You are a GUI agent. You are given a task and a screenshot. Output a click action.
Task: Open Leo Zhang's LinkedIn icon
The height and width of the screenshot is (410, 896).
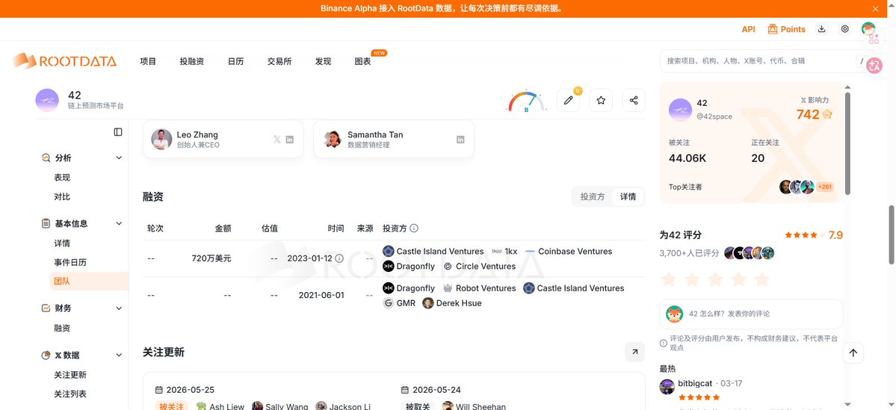click(290, 140)
